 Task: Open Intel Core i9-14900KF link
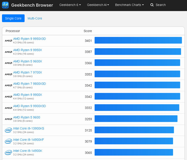click(x=29, y=140)
